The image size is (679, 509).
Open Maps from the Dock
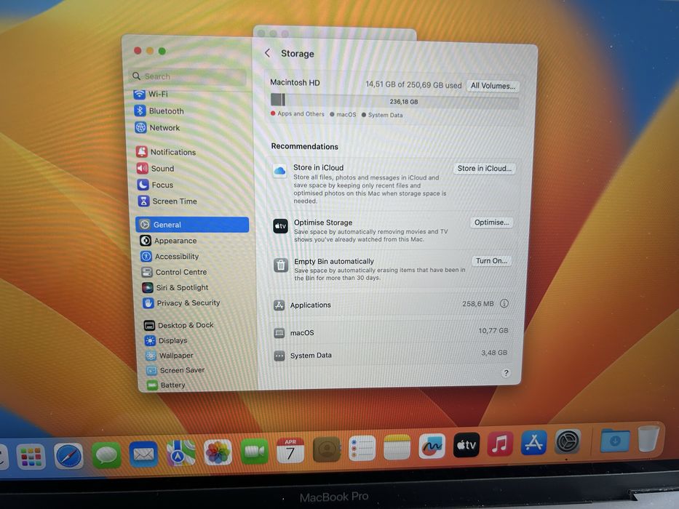pyautogui.click(x=181, y=453)
